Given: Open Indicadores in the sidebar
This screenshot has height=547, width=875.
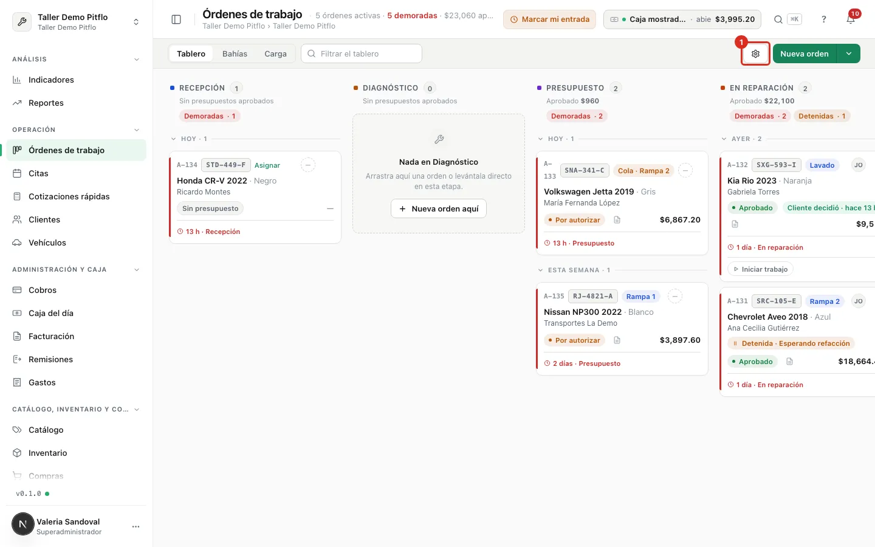Looking at the screenshot, I should (76, 80).
